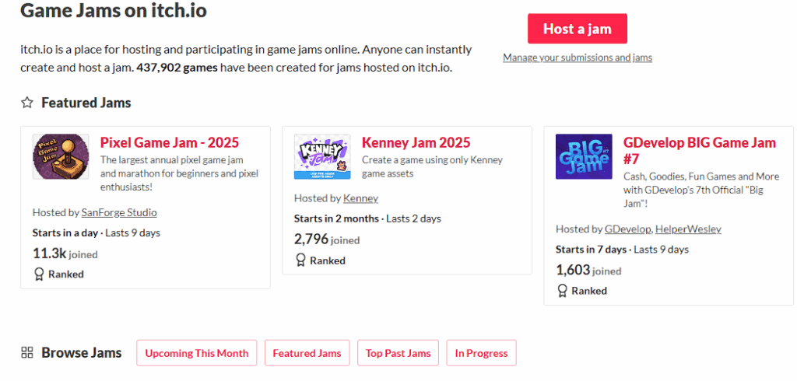797x381 pixels.
Task: Open the Kenney Jam logo thumbnail
Action: 322,156
